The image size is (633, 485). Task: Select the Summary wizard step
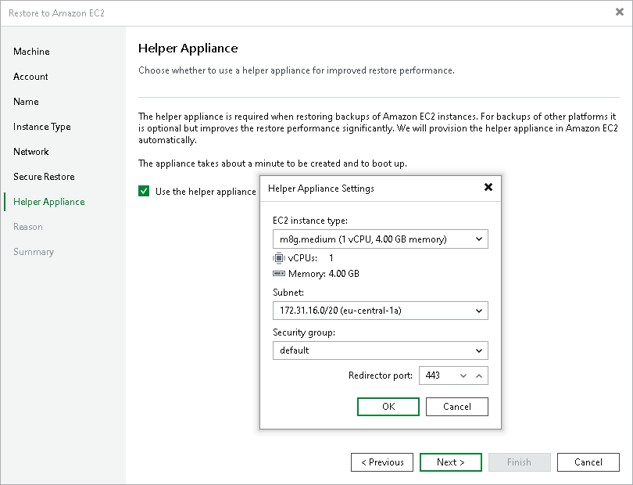coord(34,252)
